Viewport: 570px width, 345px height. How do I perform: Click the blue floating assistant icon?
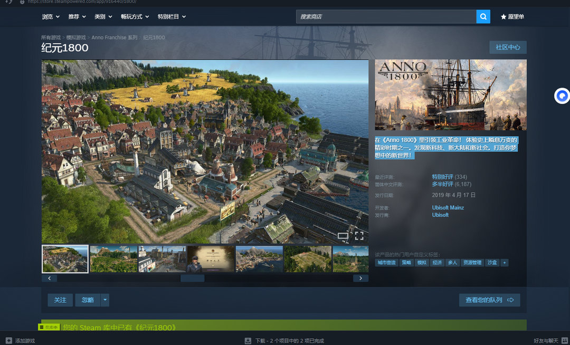(x=562, y=96)
